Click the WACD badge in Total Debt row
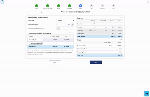Image resolution: width=150 pixels, height=97 pixels. coord(90,30)
